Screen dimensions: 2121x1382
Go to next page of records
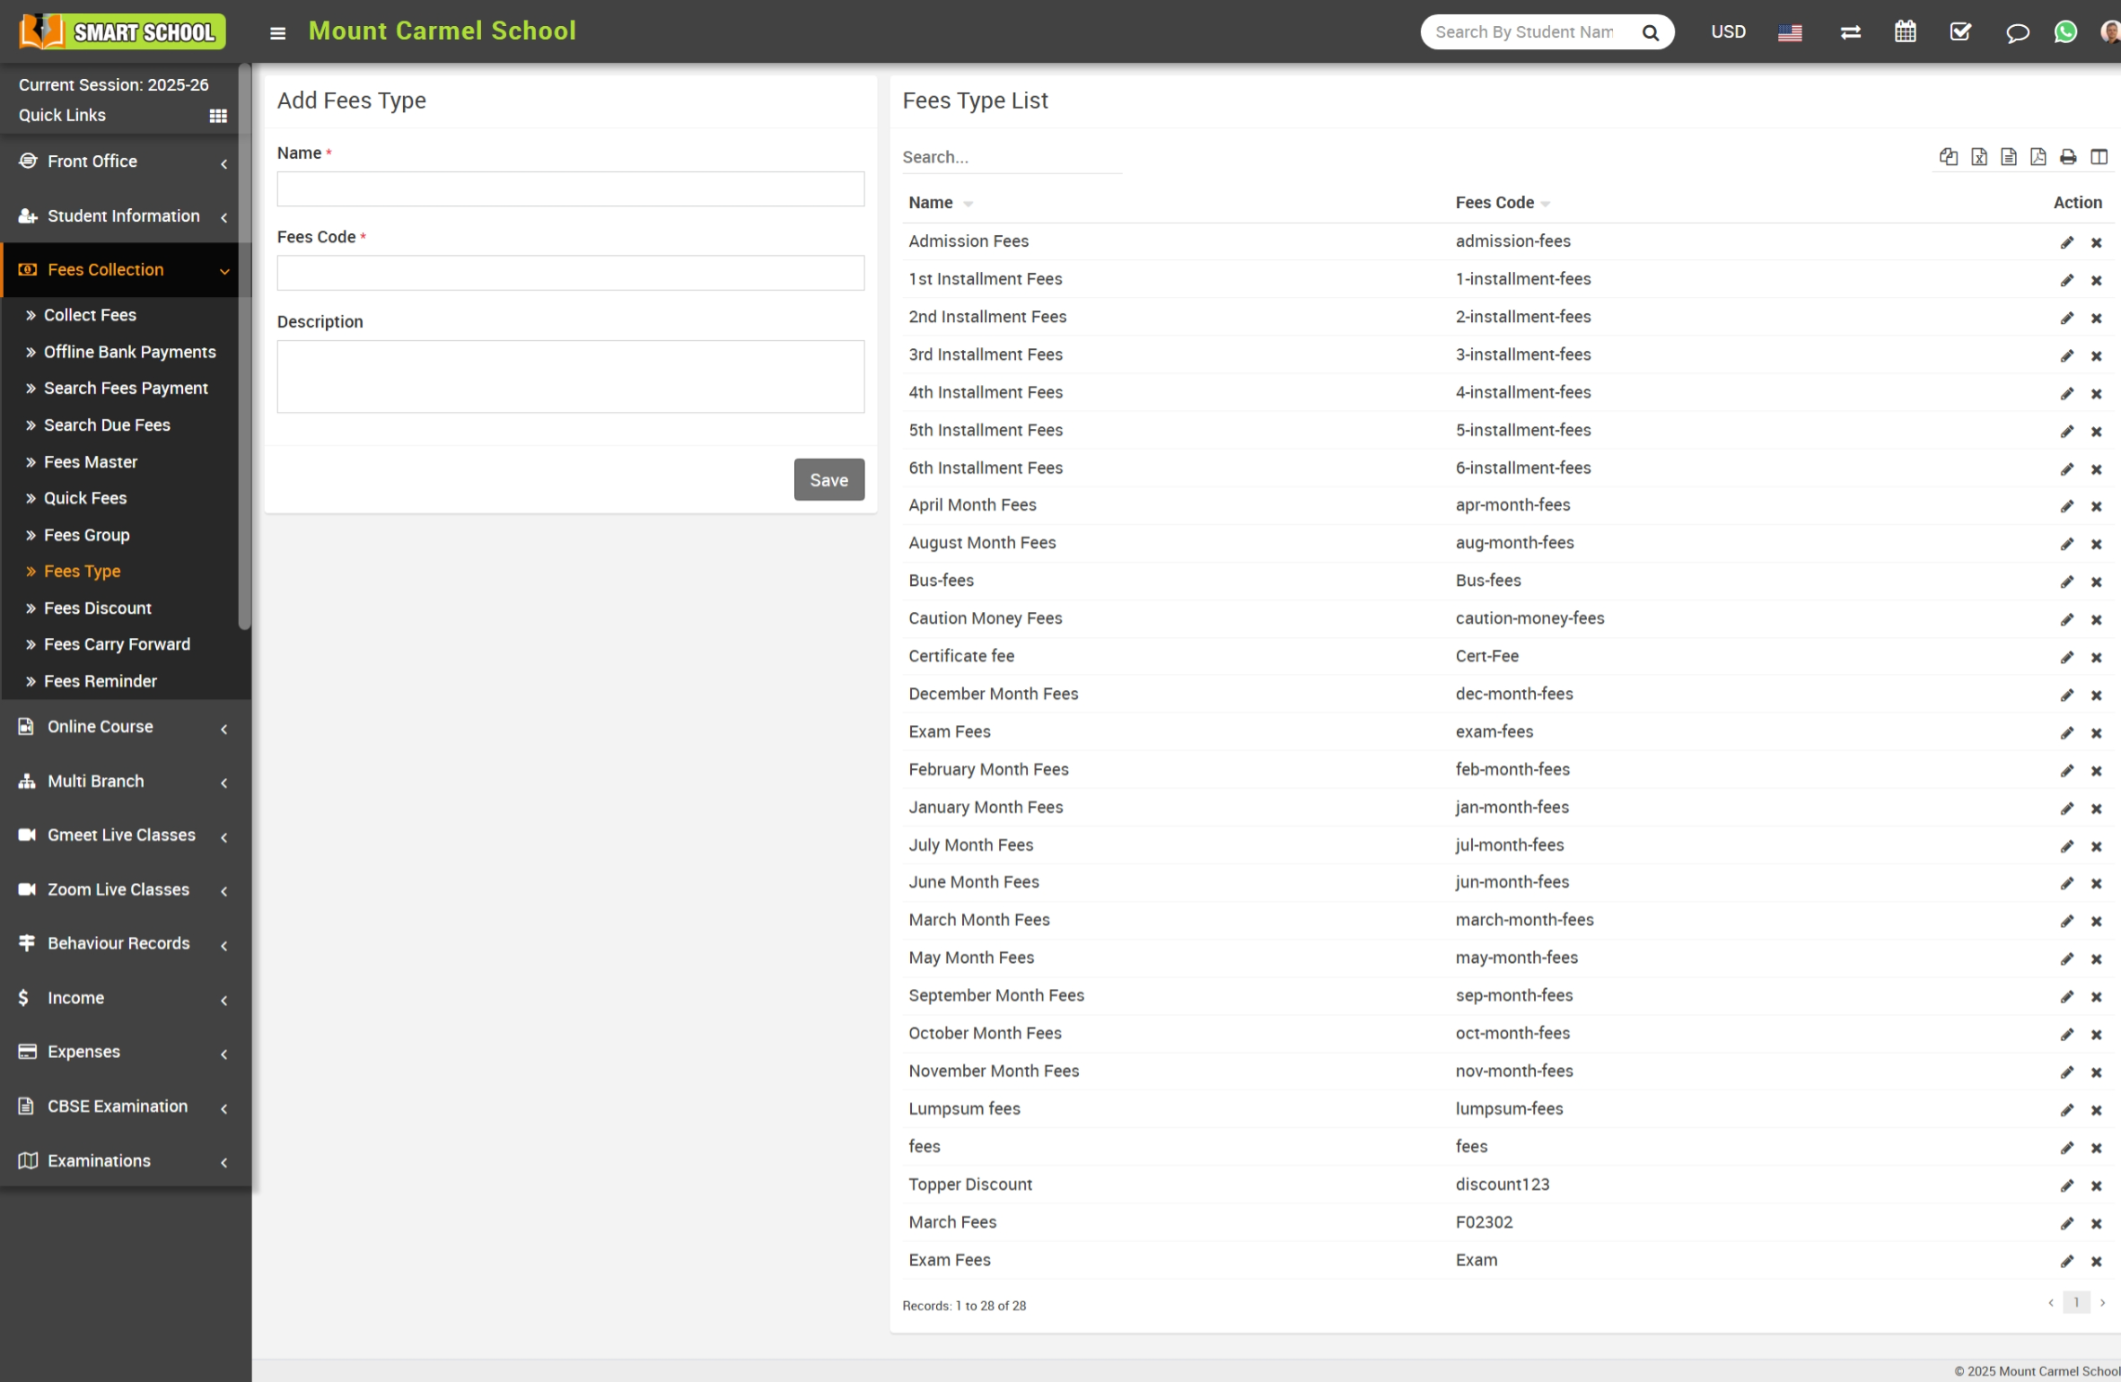[2102, 1302]
